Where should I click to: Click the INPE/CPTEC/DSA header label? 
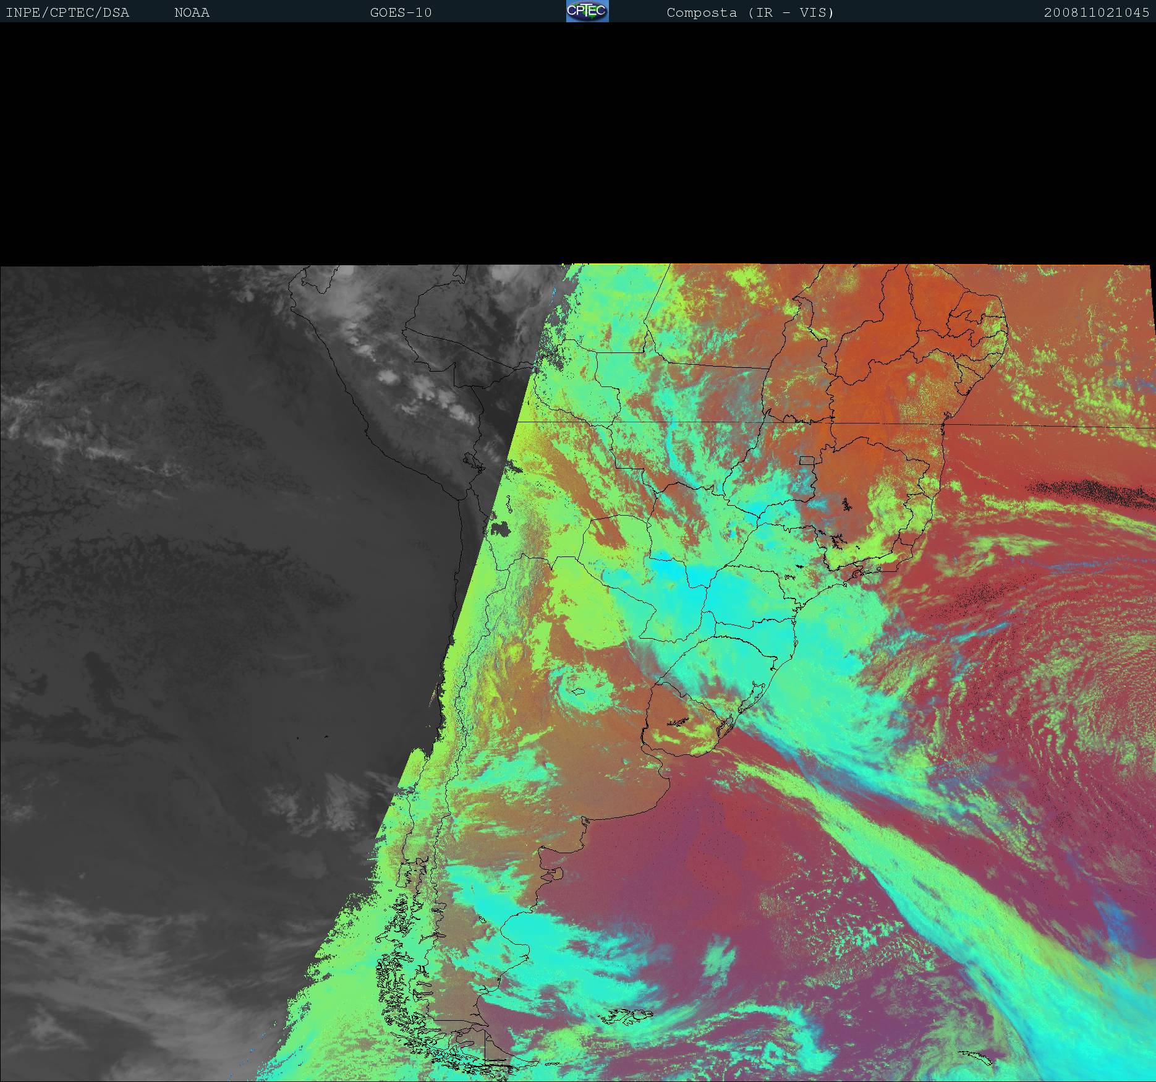pyautogui.click(x=67, y=12)
